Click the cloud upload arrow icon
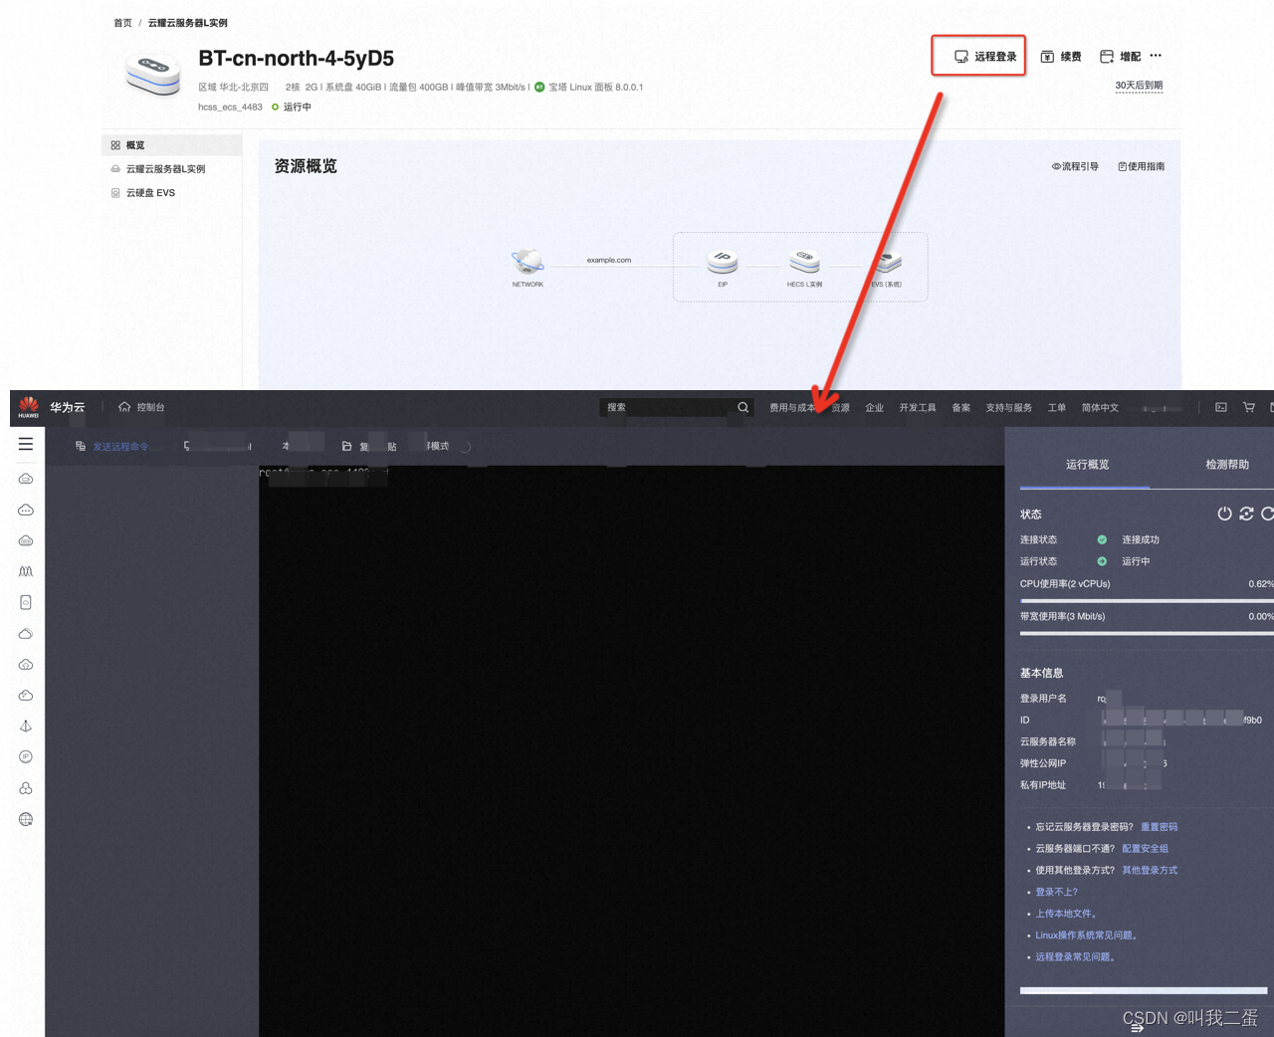The height and width of the screenshot is (1037, 1274). [26, 664]
